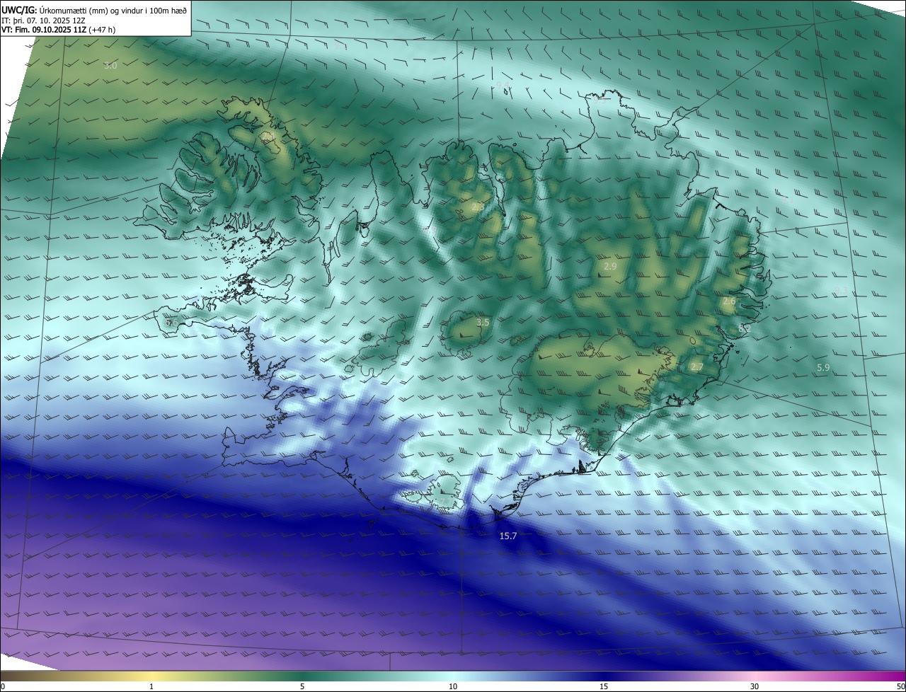Click the 8.2 value label
The width and height of the screenshot is (906, 692).
pyautogui.click(x=744, y=328)
